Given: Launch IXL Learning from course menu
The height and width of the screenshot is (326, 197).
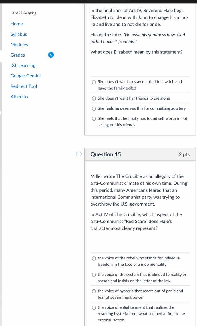Looking at the screenshot, I should pyautogui.click(x=23, y=65).
